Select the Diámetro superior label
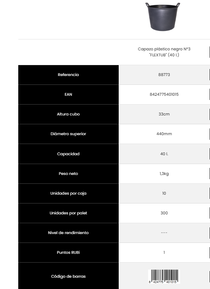This screenshot has height=289, width=210. click(68, 134)
